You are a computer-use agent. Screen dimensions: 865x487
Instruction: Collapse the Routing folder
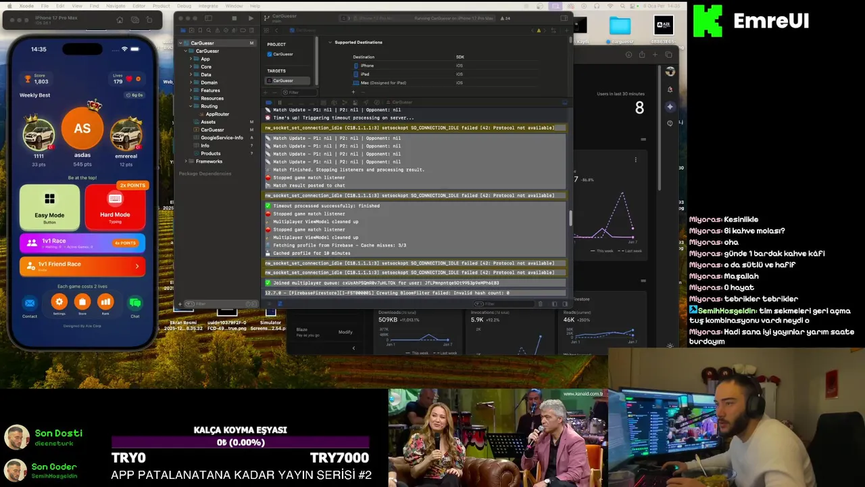tap(191, 106)
